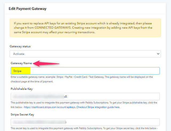Click the Stripe Secret Key input field
The image size is (171, 131).
[85, 122]
